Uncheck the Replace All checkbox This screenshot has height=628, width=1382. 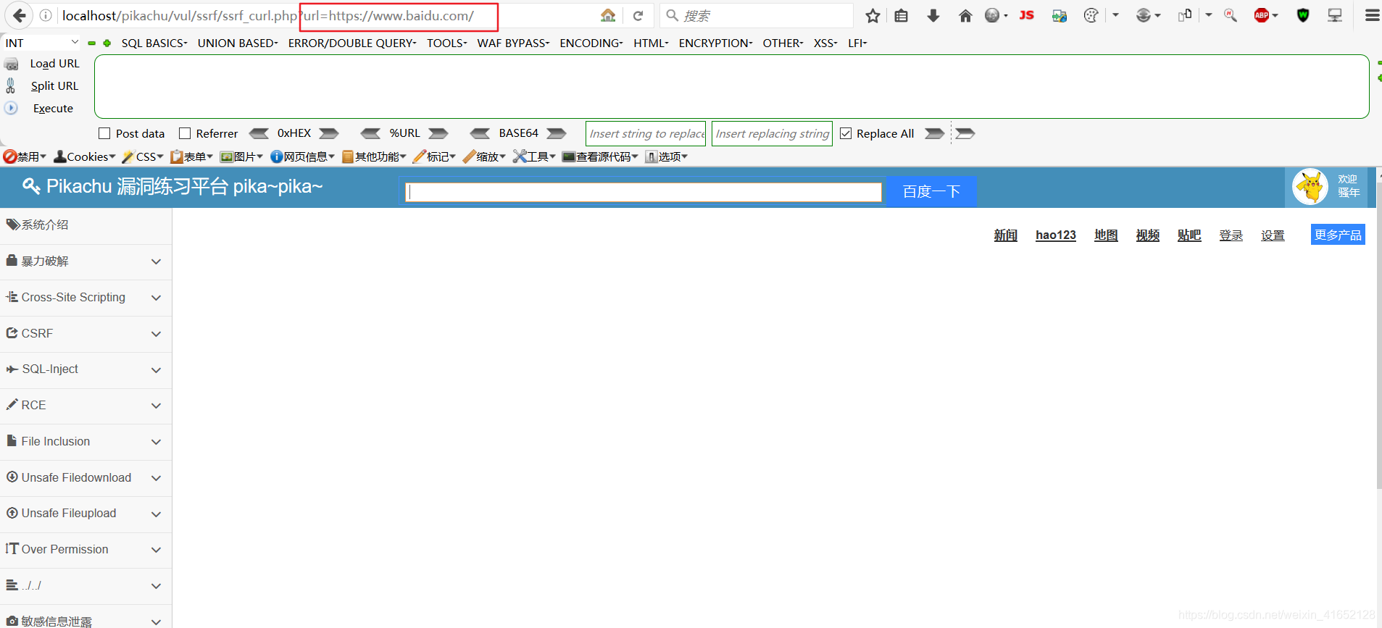(846, 133)
